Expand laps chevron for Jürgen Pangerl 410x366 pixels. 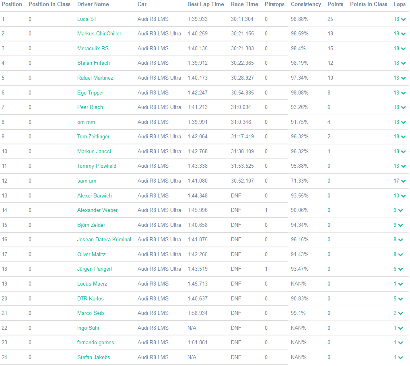click(x=401, y=269)
